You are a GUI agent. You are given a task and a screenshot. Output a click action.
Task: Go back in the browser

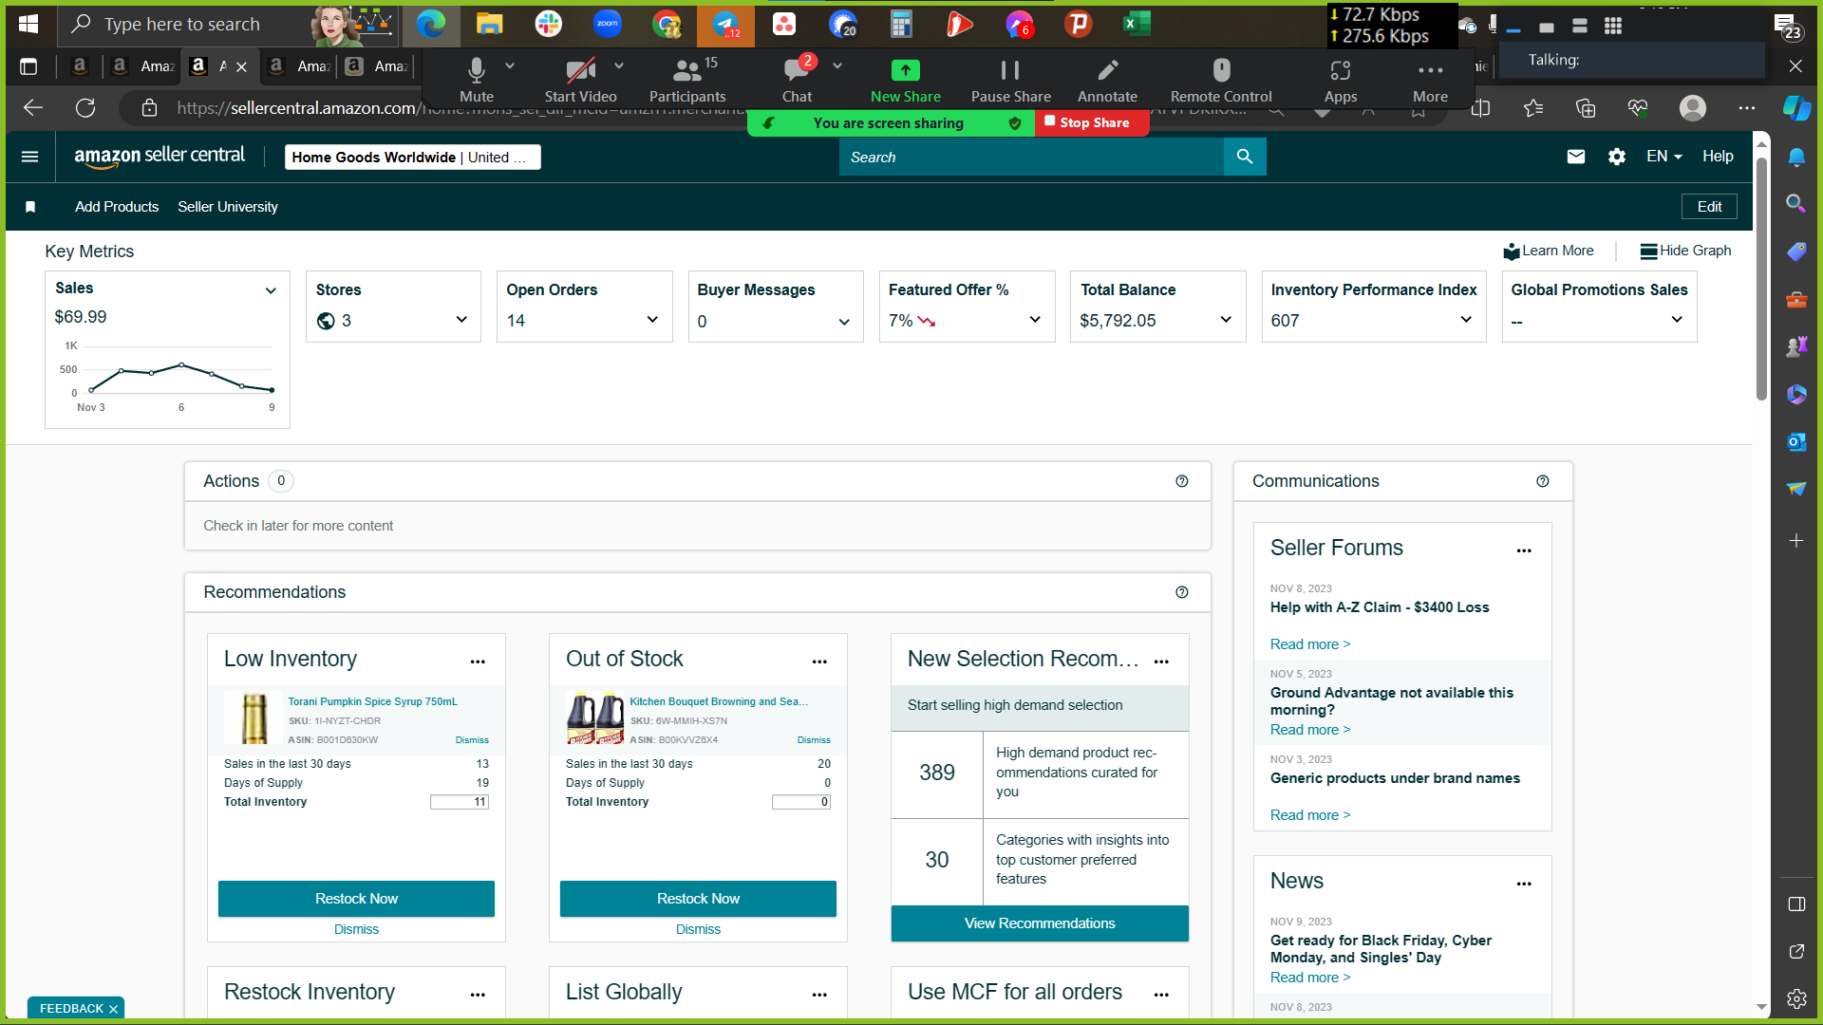click(x=33, y=108)
